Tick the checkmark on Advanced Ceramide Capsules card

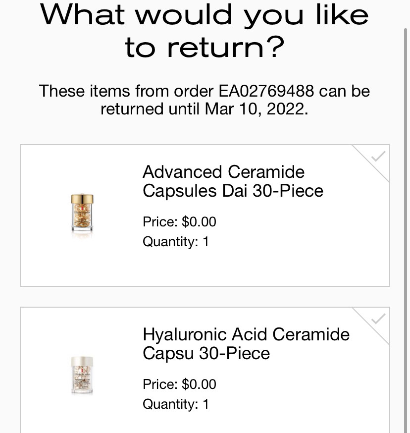[378, 156]
